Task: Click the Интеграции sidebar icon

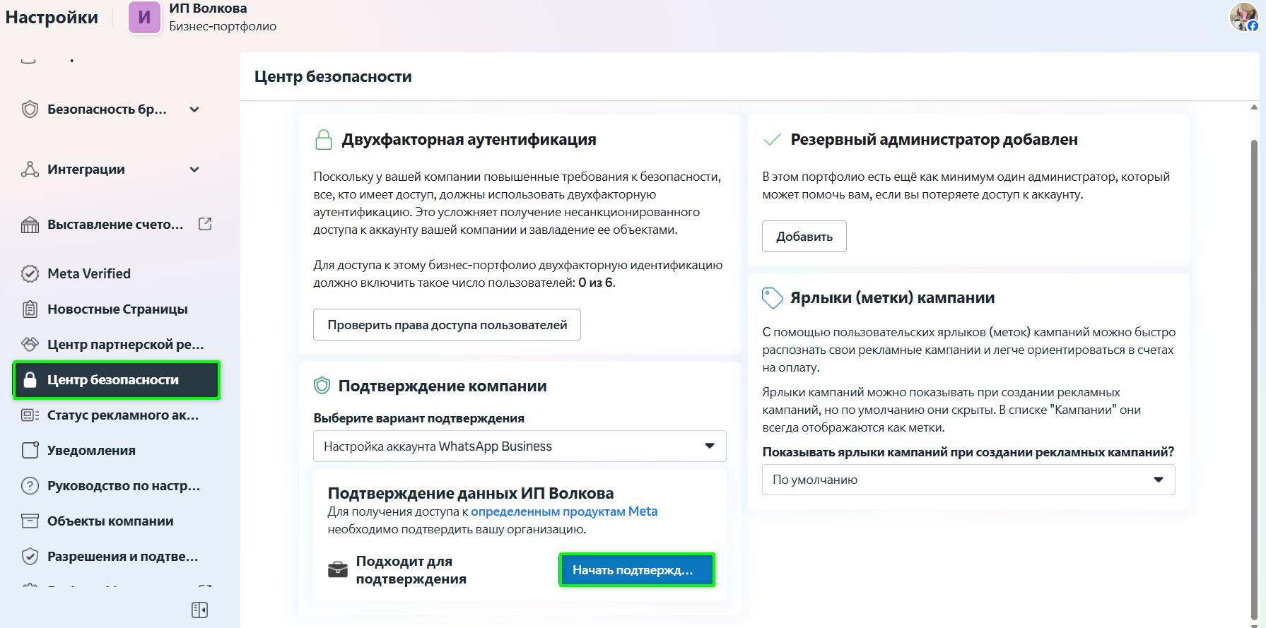Action: [x=30, y=170]
